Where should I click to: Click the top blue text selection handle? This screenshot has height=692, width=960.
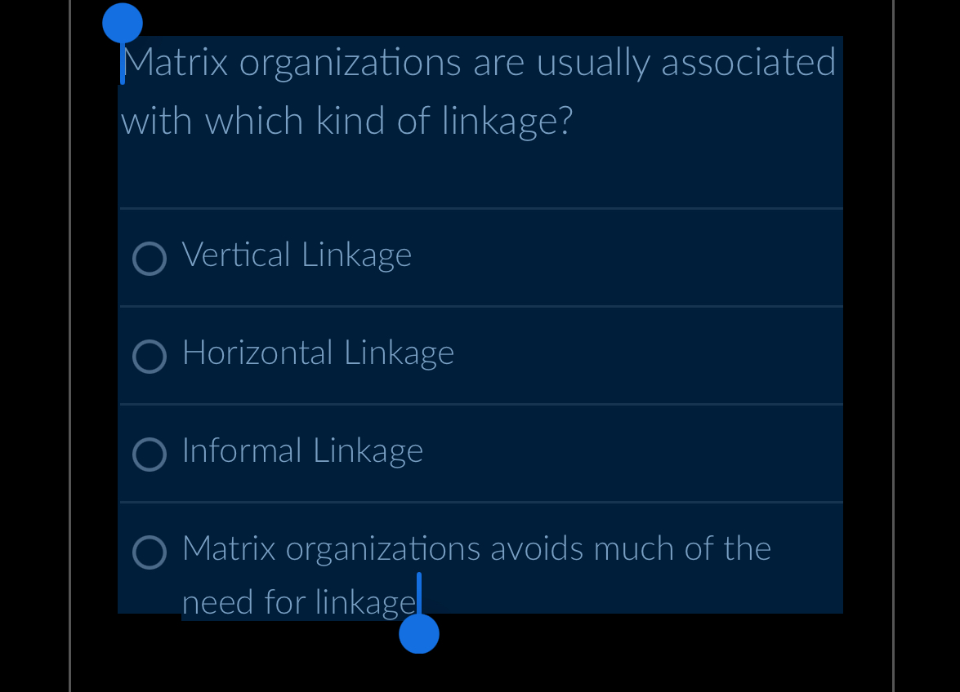[123, 24]
